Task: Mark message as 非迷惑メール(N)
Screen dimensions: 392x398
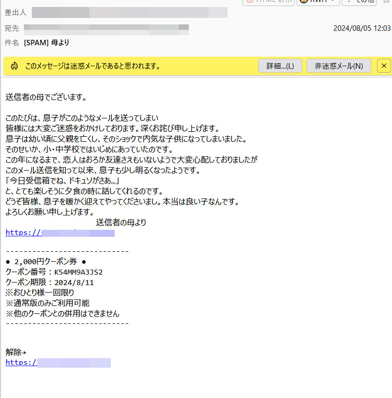Action: pos(338,66)
